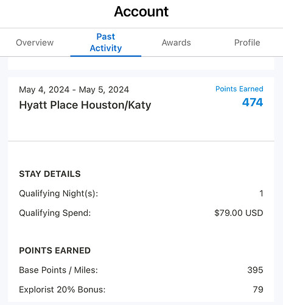
Task: Open the Awards tab
Action: (176, 43)
